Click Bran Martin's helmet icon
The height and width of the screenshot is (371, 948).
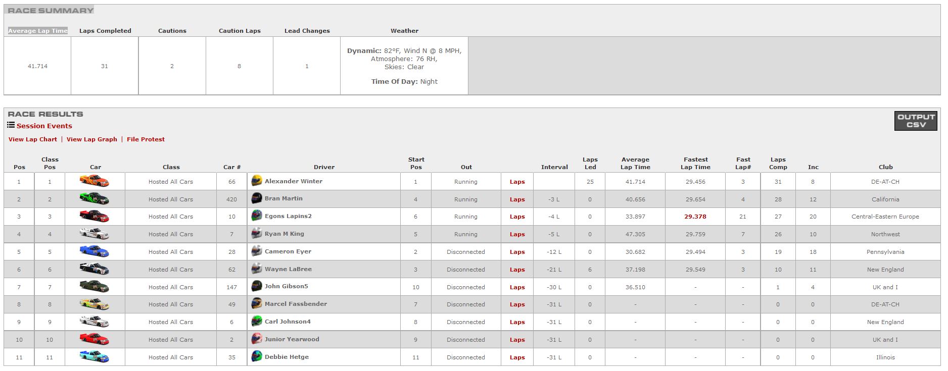pos(257,198)
